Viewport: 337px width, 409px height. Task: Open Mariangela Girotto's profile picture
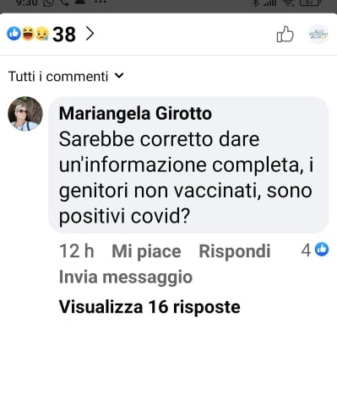[x=25, y=114]
